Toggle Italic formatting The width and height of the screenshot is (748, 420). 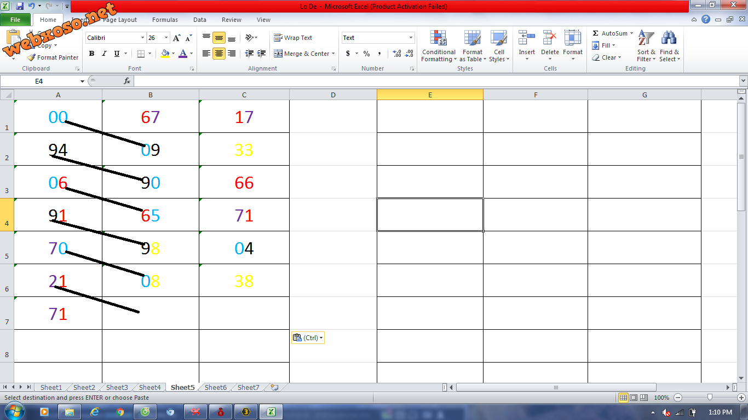(104, 54)
